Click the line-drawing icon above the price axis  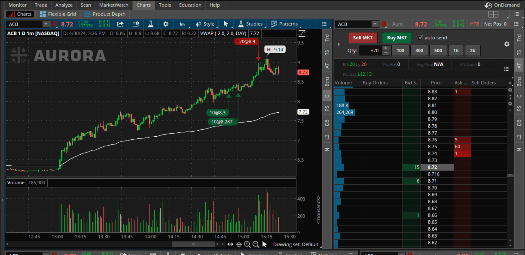pyautogui.click(x=302, y=33)
